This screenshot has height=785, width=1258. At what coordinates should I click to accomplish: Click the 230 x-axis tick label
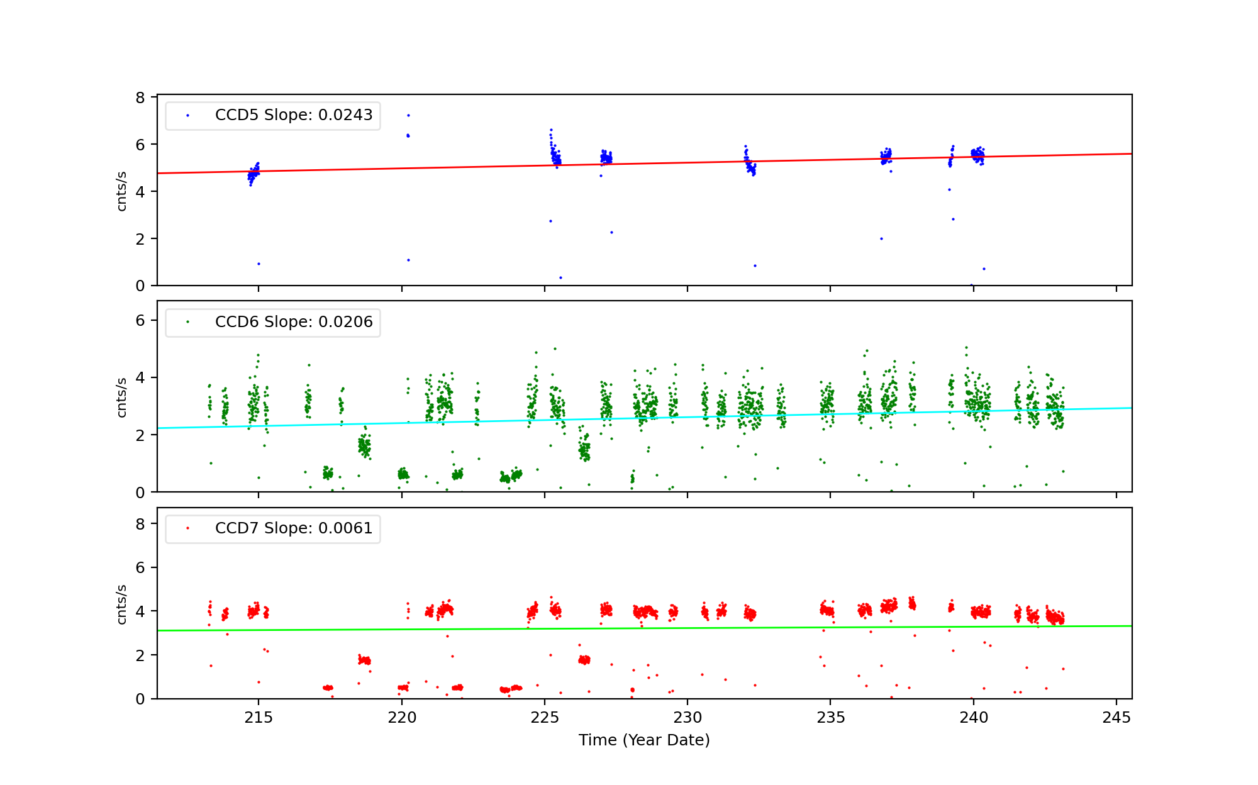[x=687, y=718]
